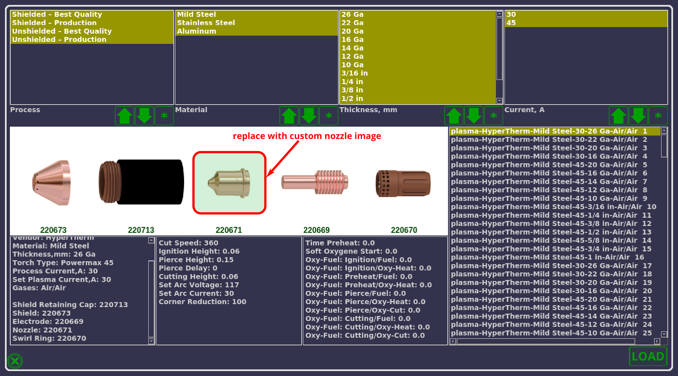The image size is (678, 376).
Task: Pick 45 amp current option
Action: (x=511, y=23)
